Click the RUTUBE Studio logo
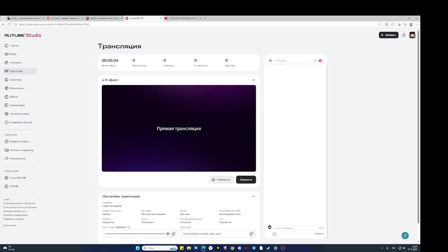Screen dimensions: 448x252 23,35
